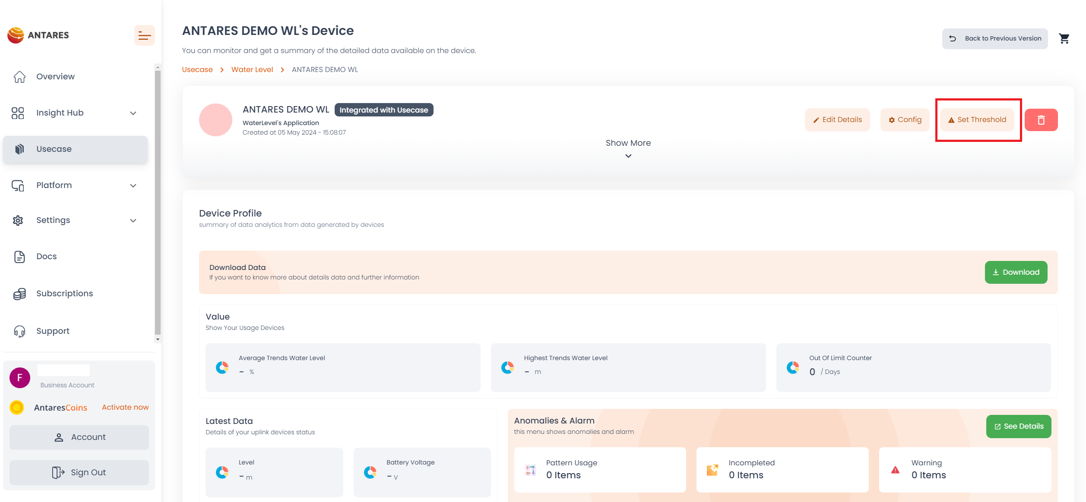Screen dimensions: 1086x502
Task: Click the Activate now link
Action: pyautogui.click(x=125, y=407)
